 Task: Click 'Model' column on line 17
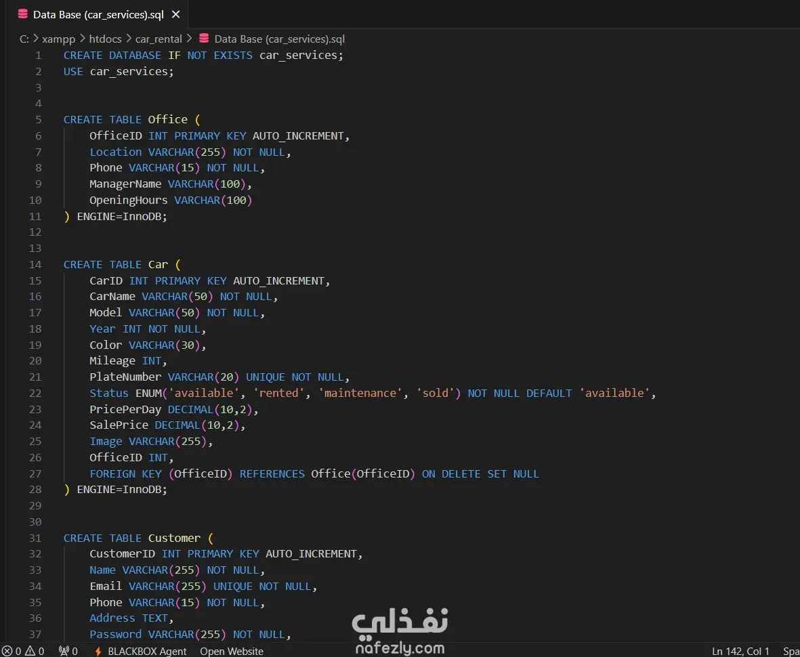pos(106,312)
